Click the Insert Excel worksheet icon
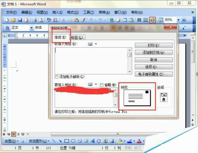198x153 pixels. [131, 20]
